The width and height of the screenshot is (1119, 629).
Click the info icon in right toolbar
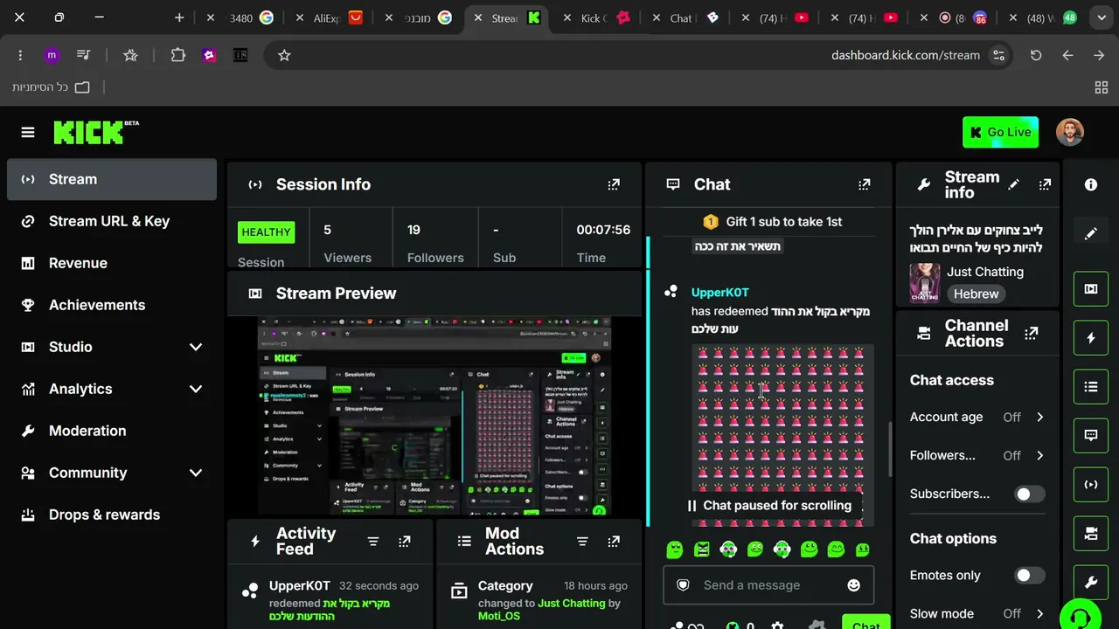point(1091,184)
